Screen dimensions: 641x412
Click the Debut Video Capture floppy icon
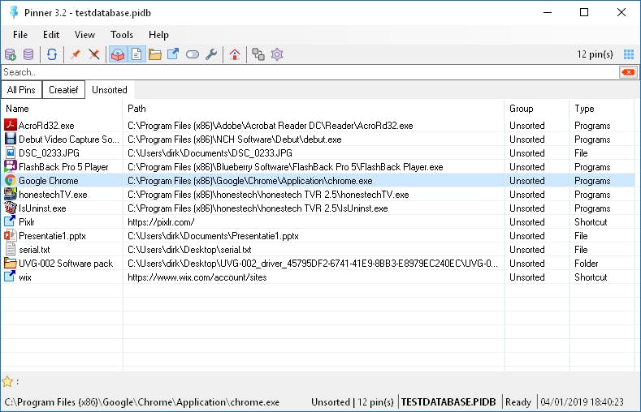(x=11, y=139)
